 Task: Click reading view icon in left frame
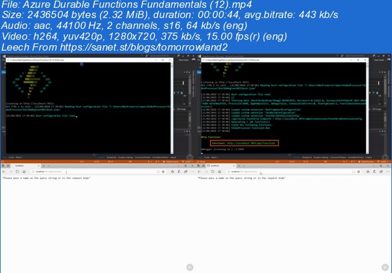[158, 172]
